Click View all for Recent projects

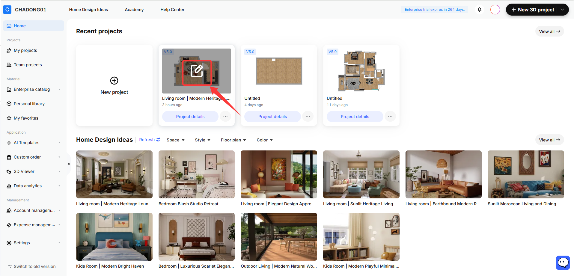click(549, 31)
